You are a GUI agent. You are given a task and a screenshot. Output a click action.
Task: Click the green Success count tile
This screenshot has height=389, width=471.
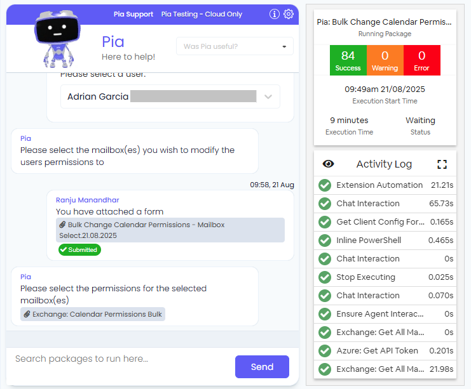pos(348,60)
